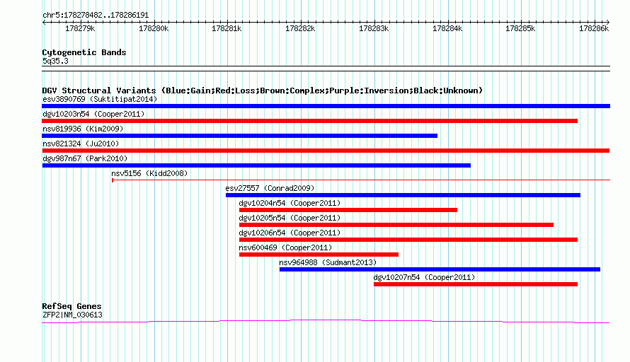Click the red nsv821324 Ju2010 loss bar
The width and height of the screenshot is (630, 362).
[x=326, y=151]
